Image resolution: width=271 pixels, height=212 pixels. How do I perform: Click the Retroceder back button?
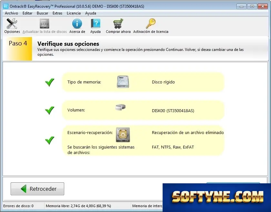click(37, 189)
